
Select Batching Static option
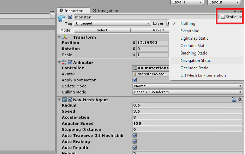tap(207, 53)
